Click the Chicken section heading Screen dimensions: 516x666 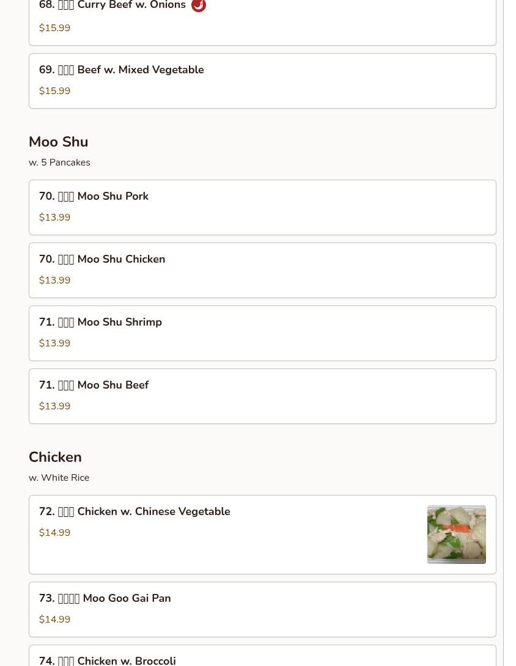(x=55, y=457)
